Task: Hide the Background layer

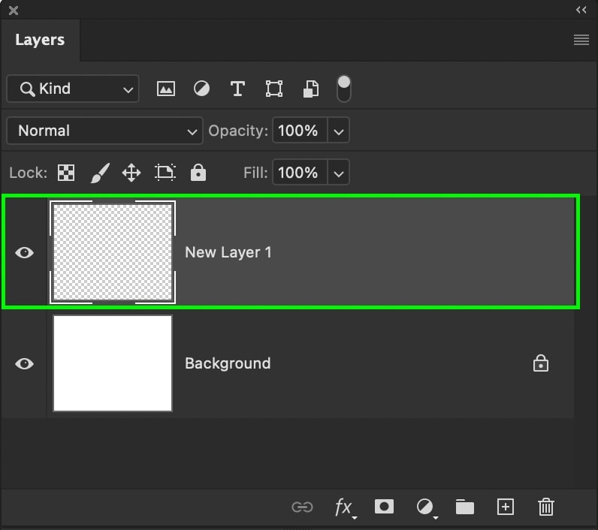Action: [x=25, y=364]
